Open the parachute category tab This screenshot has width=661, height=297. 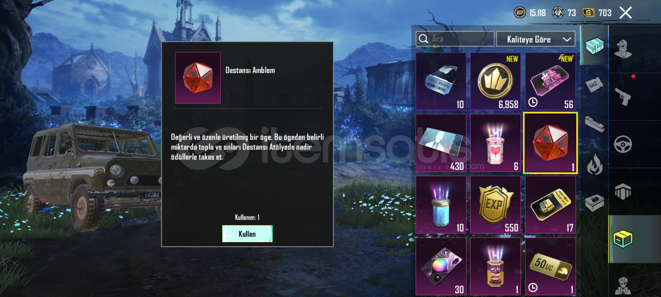tap(623, 192)
